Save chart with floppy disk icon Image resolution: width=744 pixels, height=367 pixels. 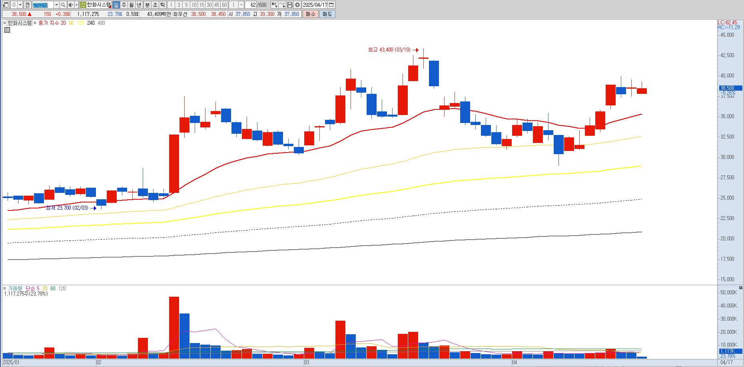(x=290, y=5)
